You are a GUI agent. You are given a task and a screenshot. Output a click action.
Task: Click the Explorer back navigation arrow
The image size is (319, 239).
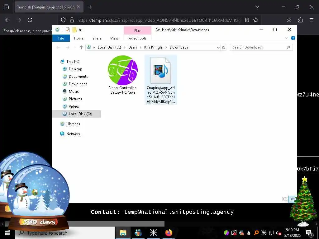[x=58, y=47]
